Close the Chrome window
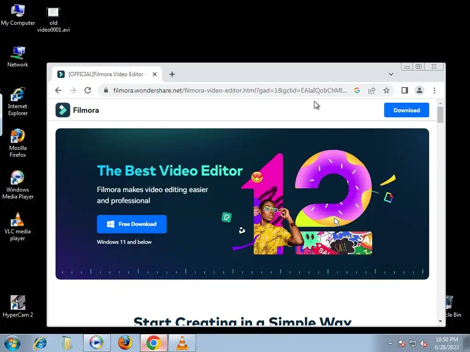 [434, 67]
